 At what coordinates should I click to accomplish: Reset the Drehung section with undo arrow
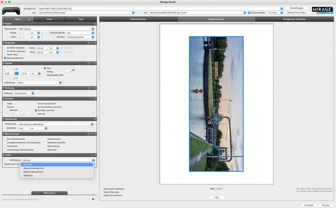[92, 88]
